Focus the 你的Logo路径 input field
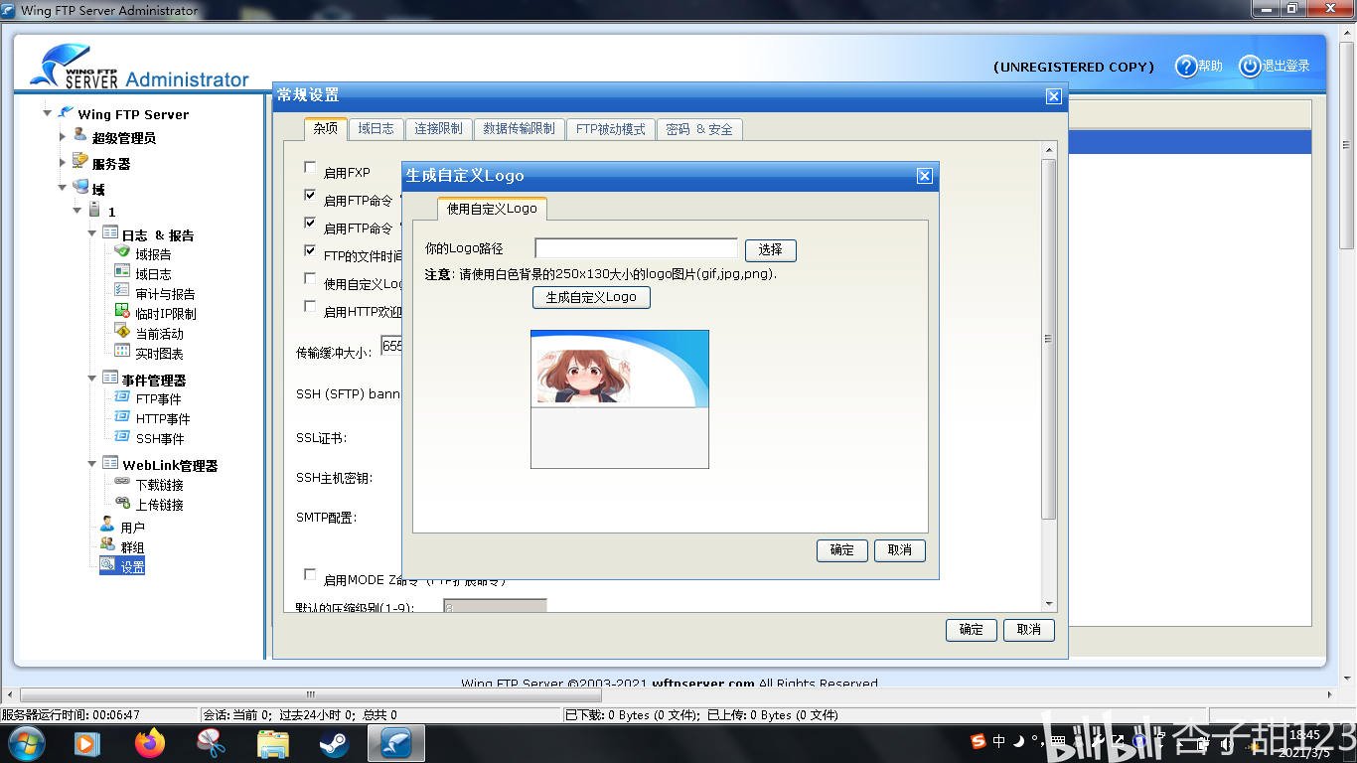The image size is (1357, 763). [x=637, y=248]
